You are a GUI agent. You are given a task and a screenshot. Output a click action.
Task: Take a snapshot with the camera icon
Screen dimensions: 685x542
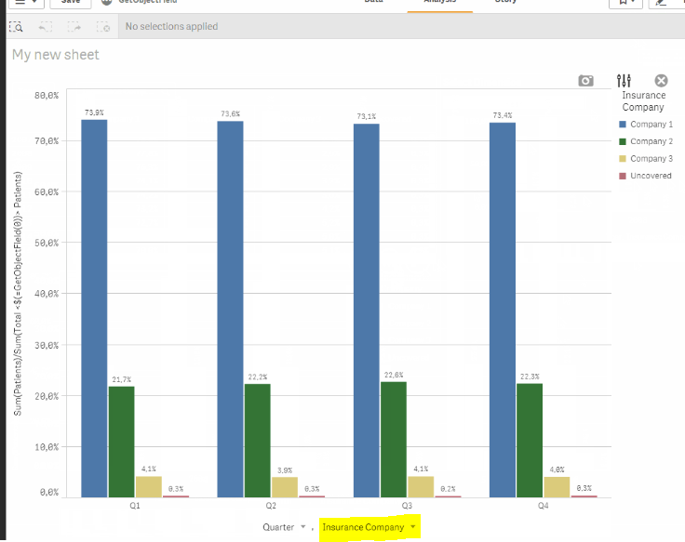tap(585, 81)
